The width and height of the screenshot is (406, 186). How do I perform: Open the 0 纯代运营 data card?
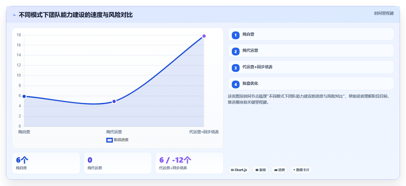coord(118,163)
